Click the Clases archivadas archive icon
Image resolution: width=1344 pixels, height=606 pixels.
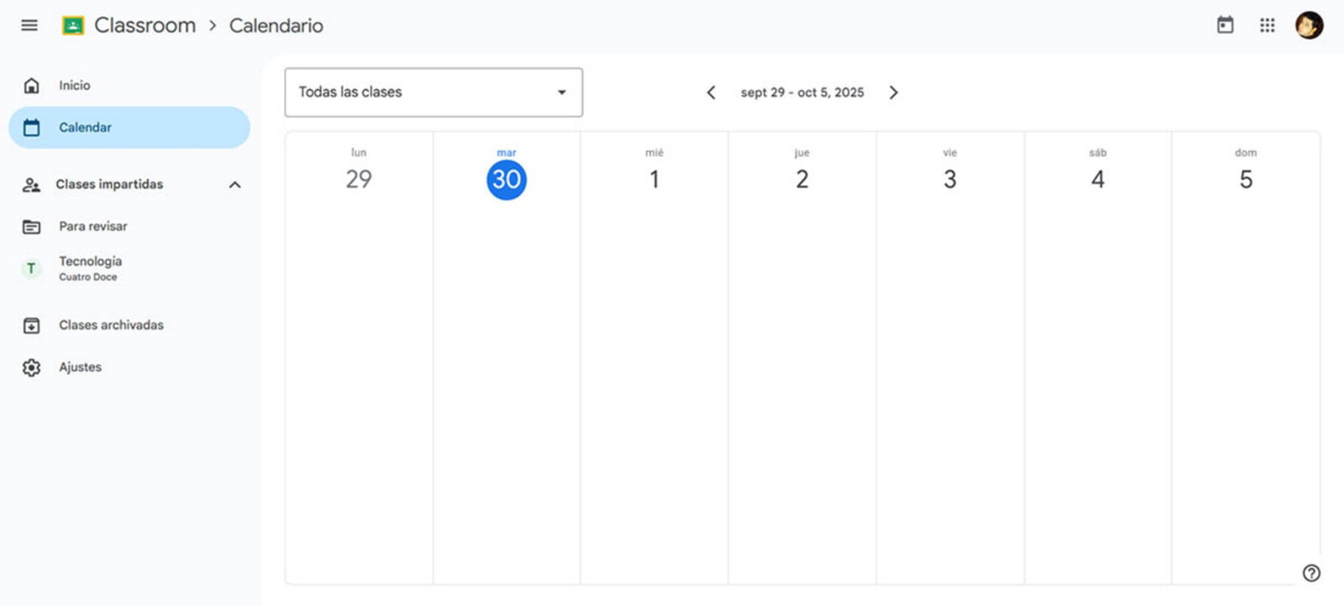pyautogui.click(x=32, y=326)
